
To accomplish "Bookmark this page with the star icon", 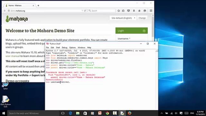I will [x=119, y=11].
